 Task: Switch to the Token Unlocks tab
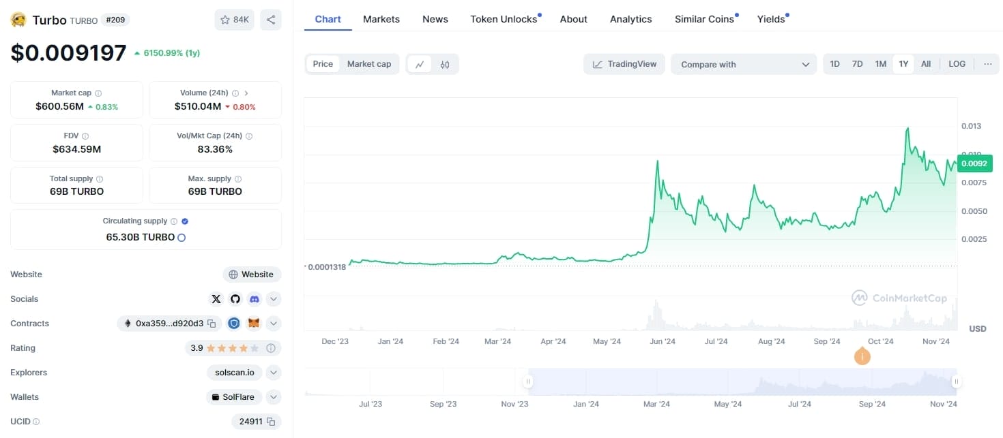(505, 19)
